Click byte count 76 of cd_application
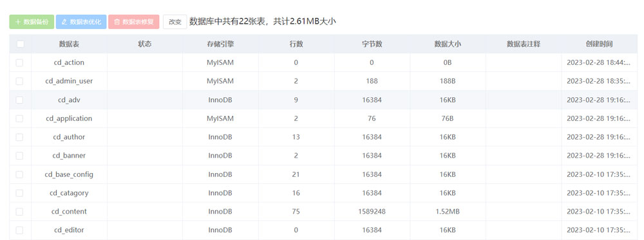 pos(372,118)
